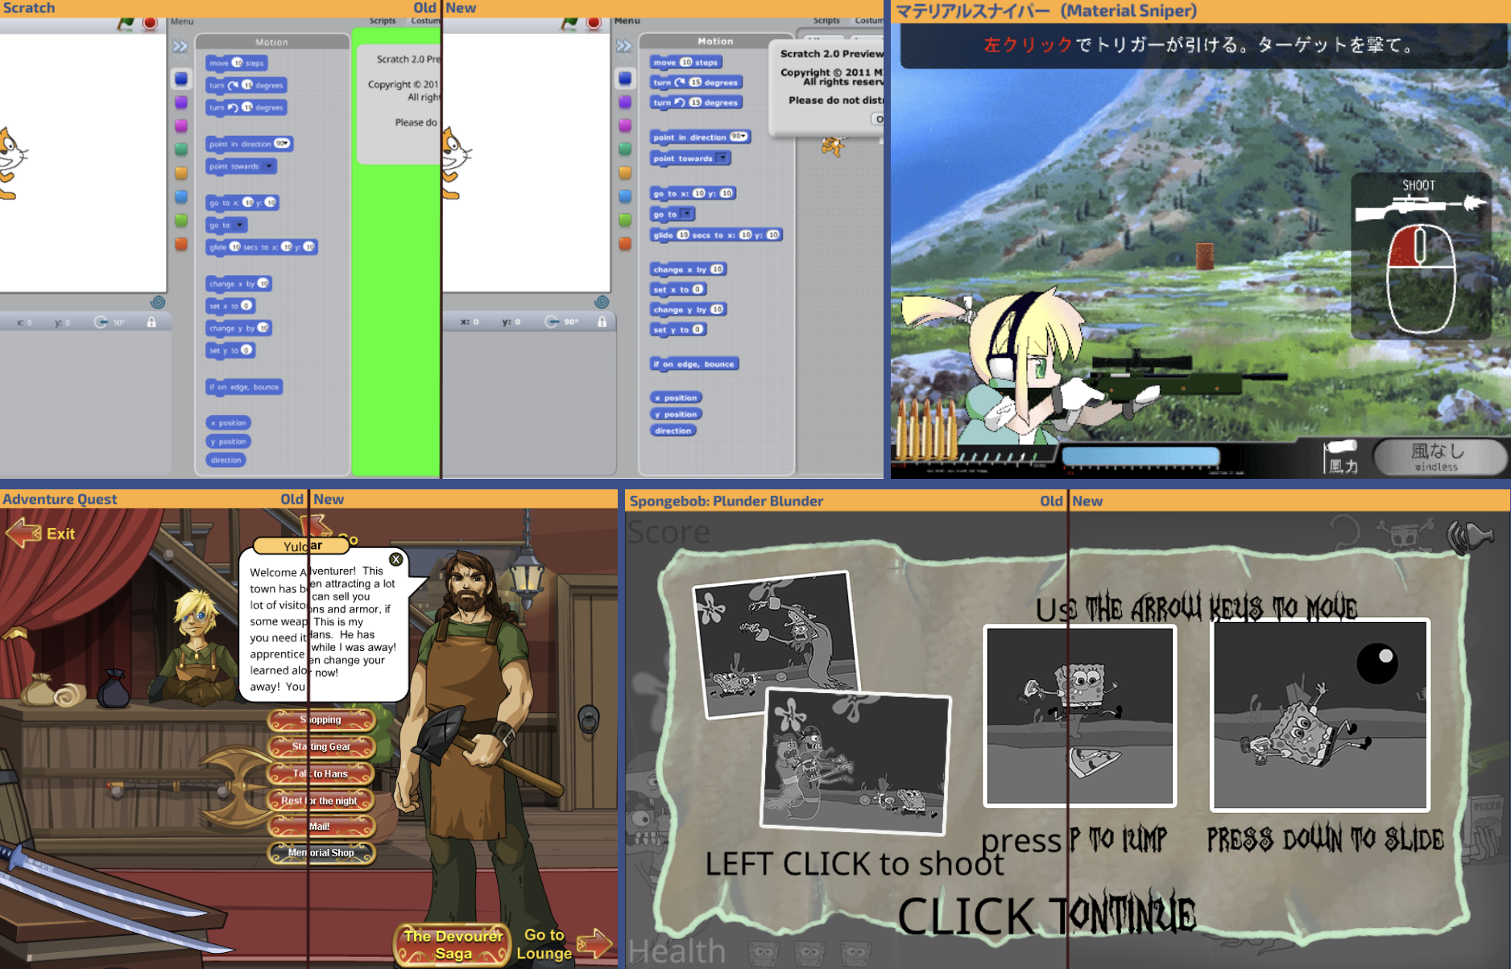Click the red stop button in old Scratch panel
This screenshot has height=969, width=1511.
pos(150,23)
